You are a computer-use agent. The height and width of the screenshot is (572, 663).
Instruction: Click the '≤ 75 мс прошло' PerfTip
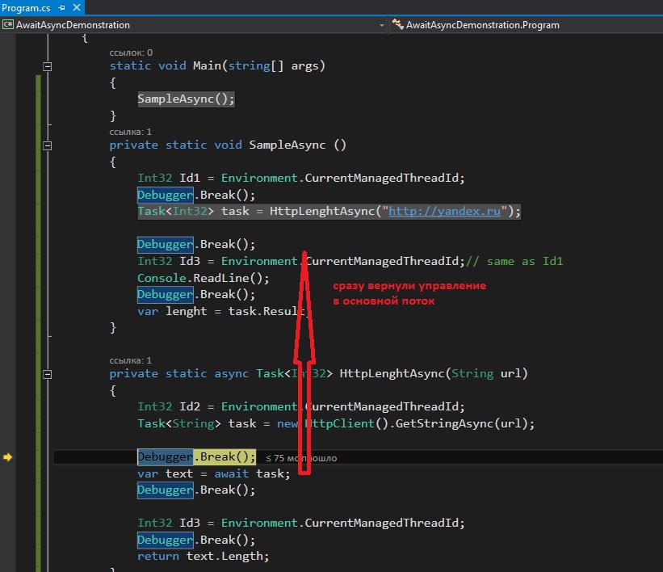301,458
